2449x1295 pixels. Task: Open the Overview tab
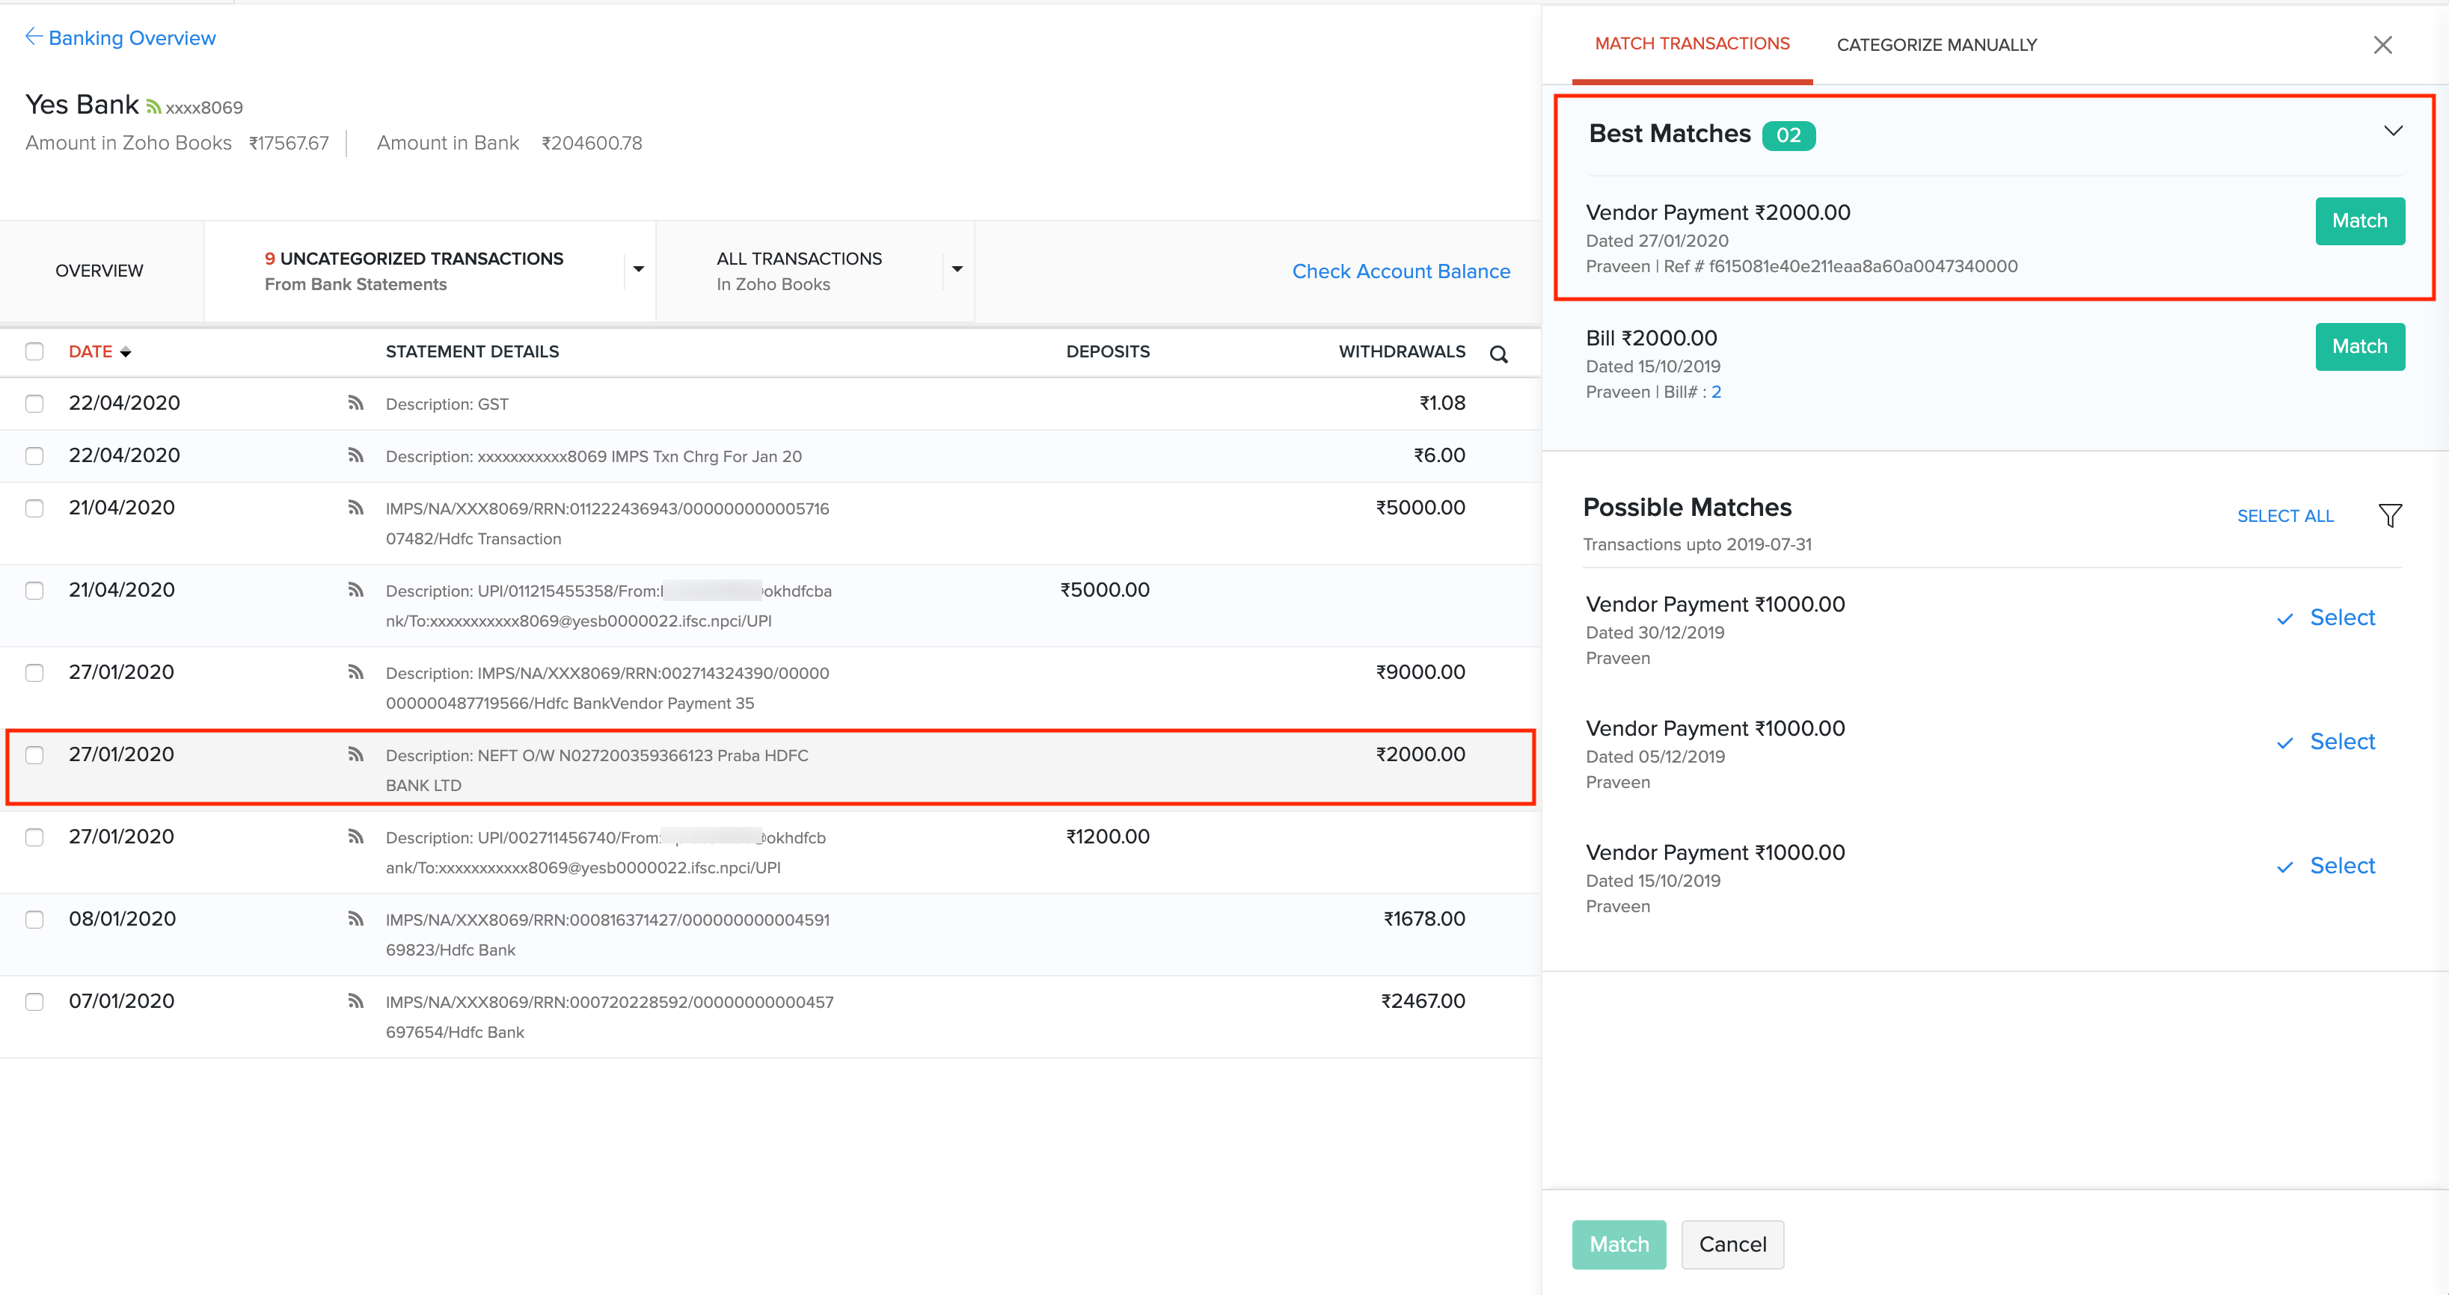[99, 271]
